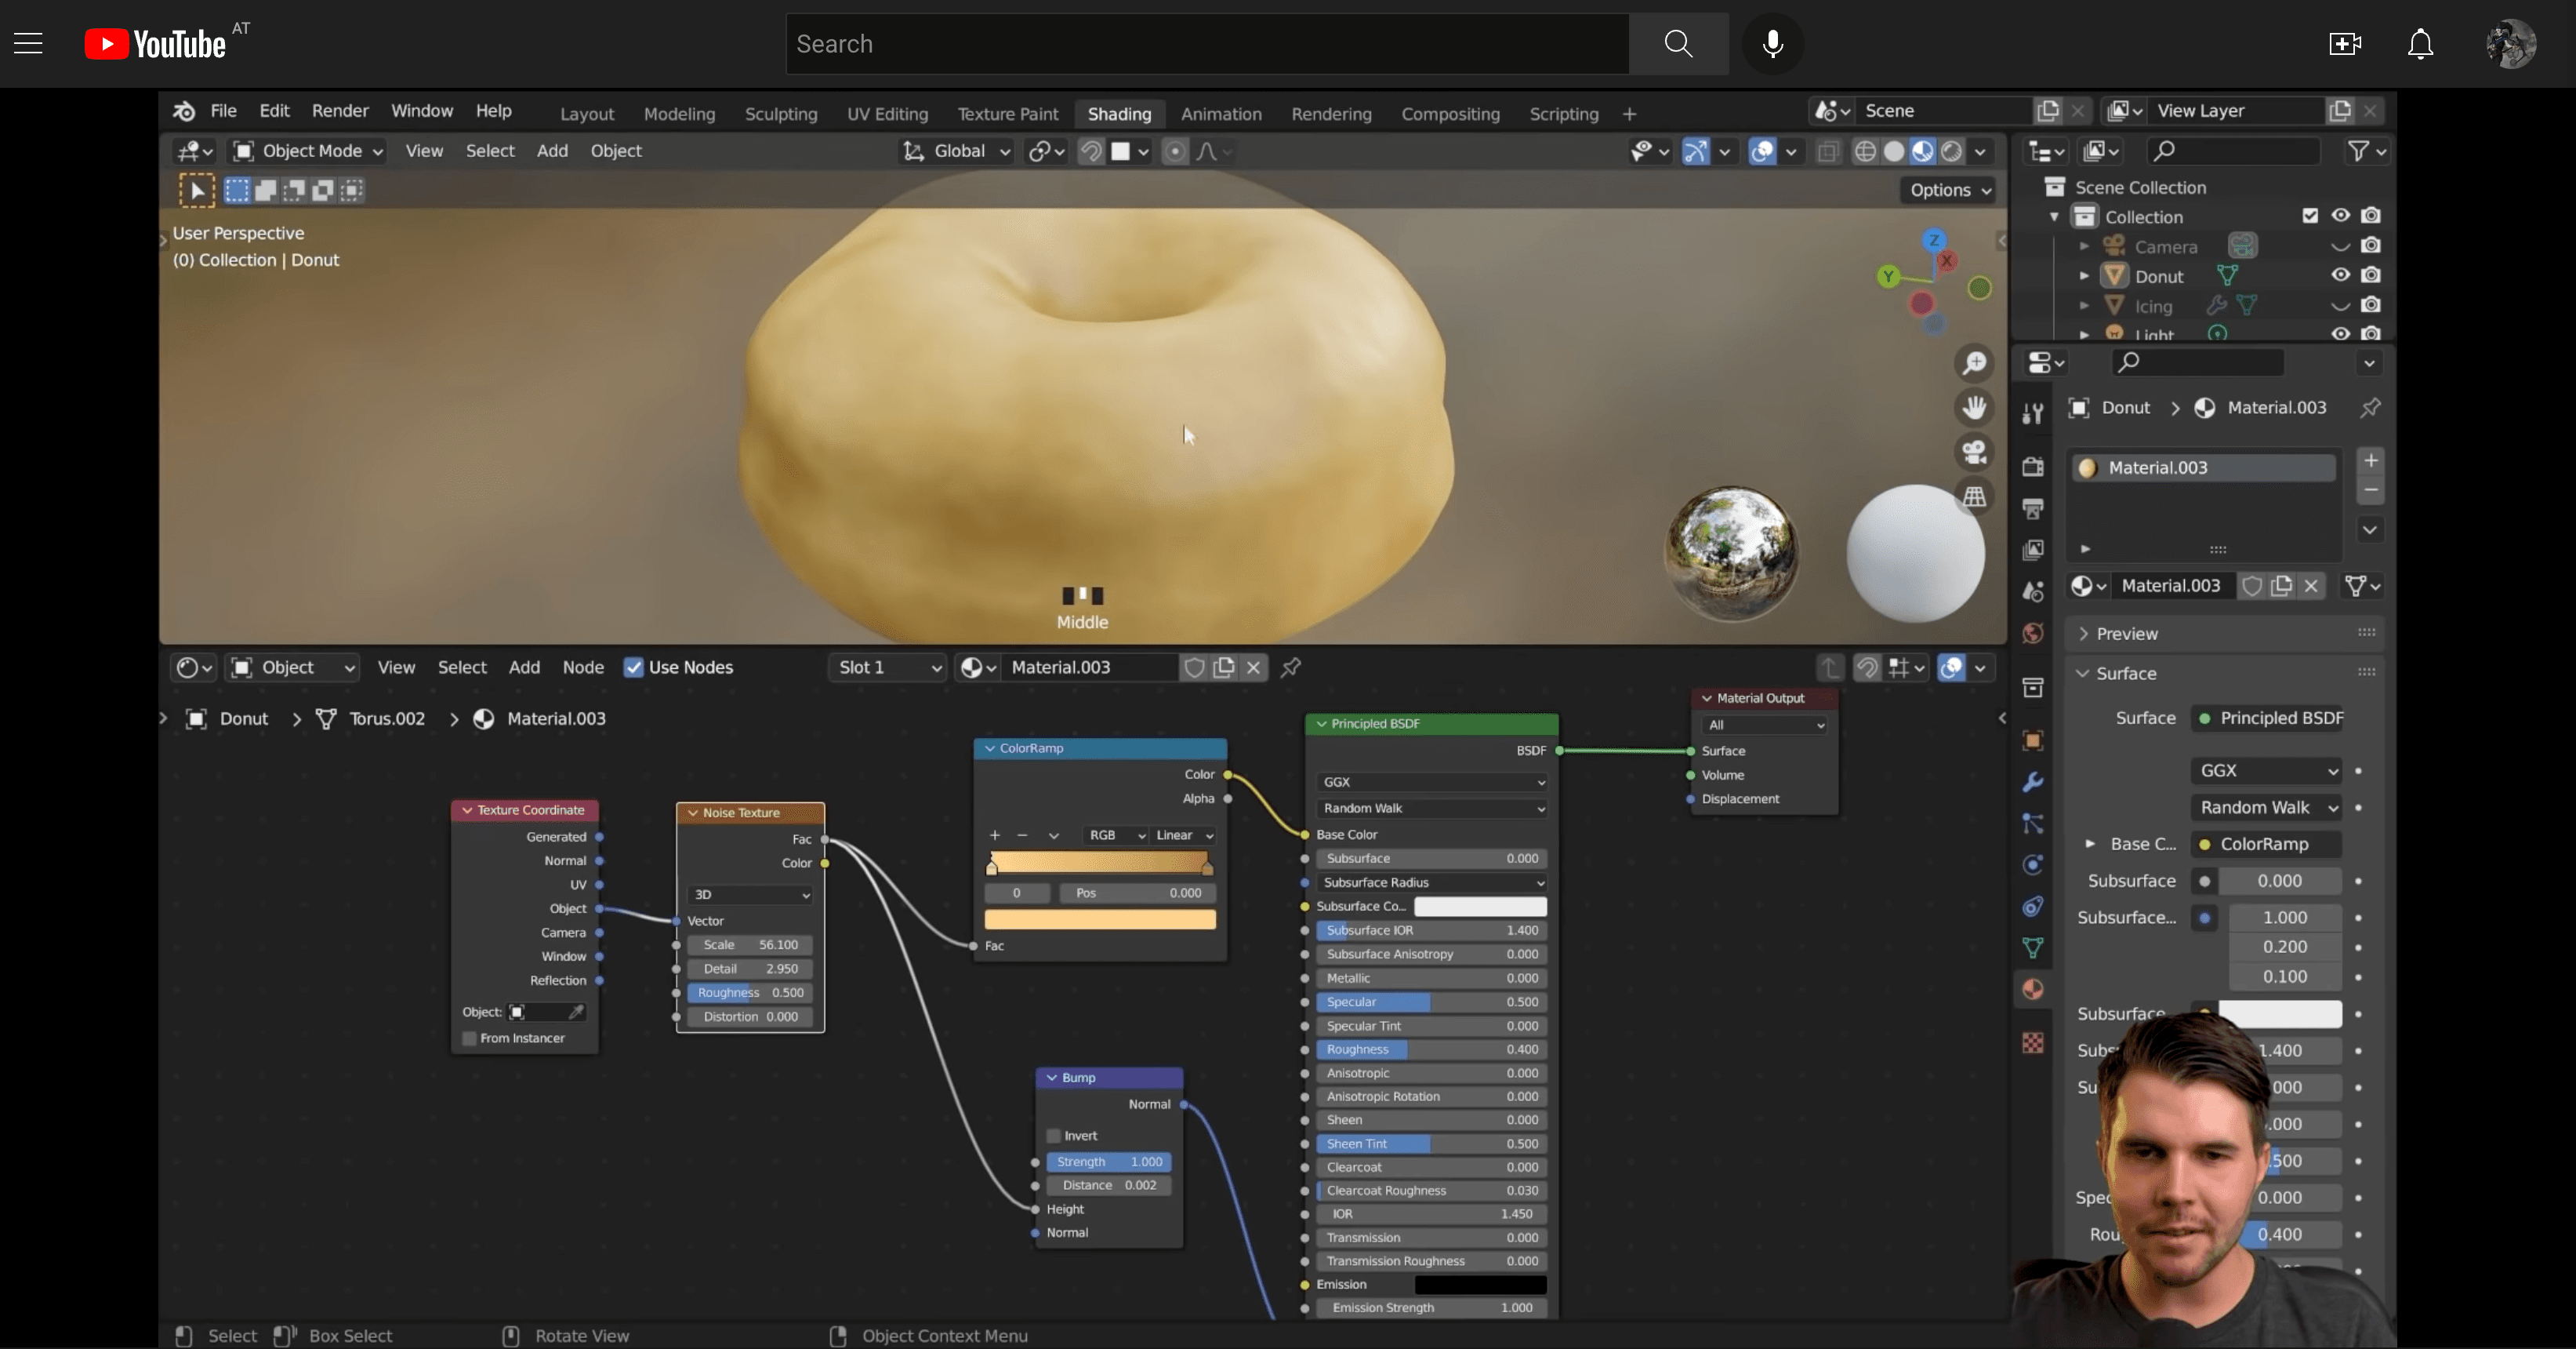This screenshot has height=1349, width=2576.
Task: Click the YouTube search magnifier button
Action: [x=1678, y=44]
